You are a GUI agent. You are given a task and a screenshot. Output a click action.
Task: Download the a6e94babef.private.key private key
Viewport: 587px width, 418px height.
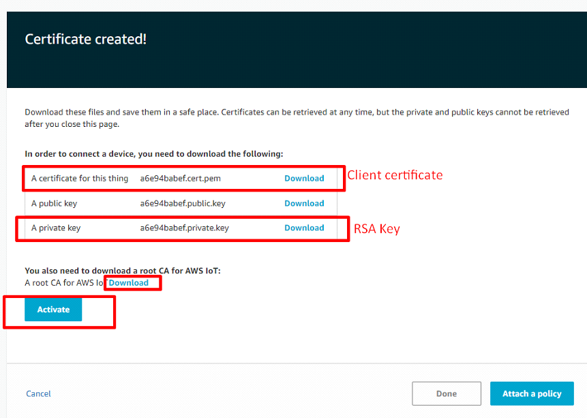tap(304, 228)
